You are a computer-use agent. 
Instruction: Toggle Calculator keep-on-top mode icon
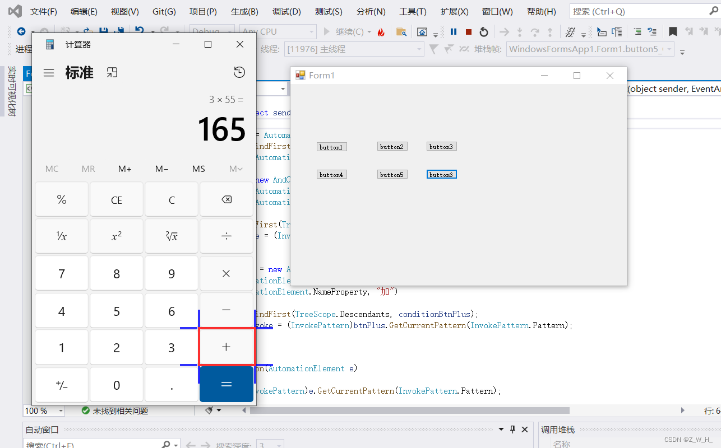[112, 72]
